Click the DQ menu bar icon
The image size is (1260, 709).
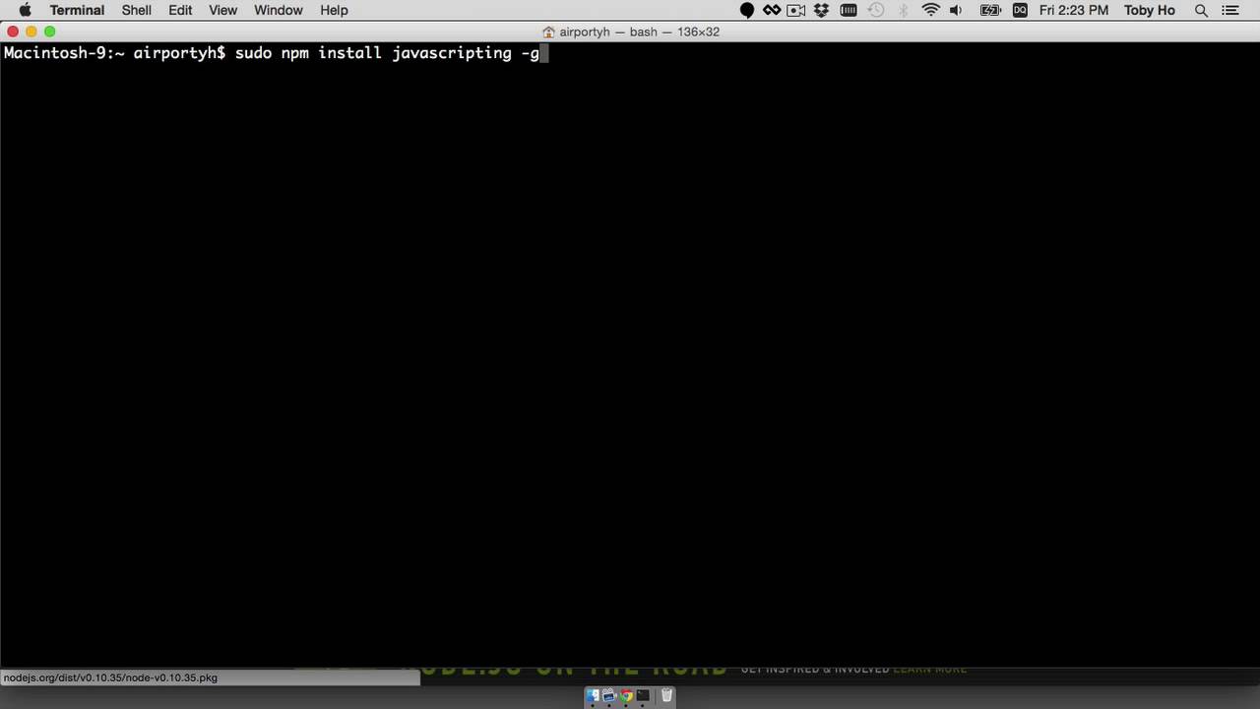click(x=1020, y=10)
